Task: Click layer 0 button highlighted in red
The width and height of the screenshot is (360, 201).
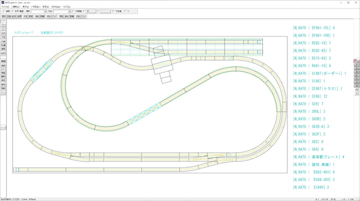Action: 355,61
